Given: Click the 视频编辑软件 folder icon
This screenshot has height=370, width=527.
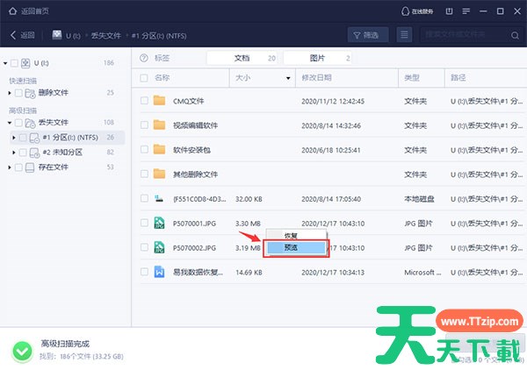Looking at the screenshot, I should pyautogui.click(x=159, y=125).
